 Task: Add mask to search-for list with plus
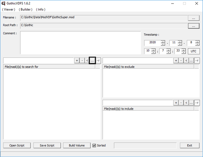tap(77, 60)
